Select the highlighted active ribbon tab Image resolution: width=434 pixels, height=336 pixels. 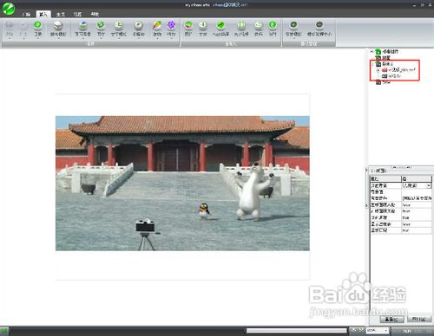(x=43, y=14)
